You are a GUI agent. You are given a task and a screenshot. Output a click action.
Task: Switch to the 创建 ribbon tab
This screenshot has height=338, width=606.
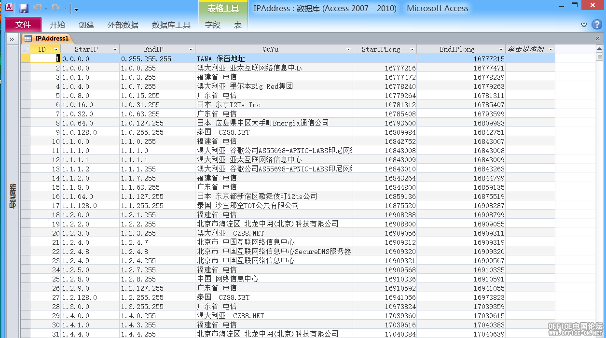coord(86,25)
